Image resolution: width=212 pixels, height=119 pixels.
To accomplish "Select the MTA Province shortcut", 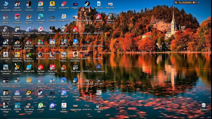I will (x=29, y=6).
